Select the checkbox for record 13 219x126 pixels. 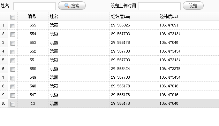[13, 104]
